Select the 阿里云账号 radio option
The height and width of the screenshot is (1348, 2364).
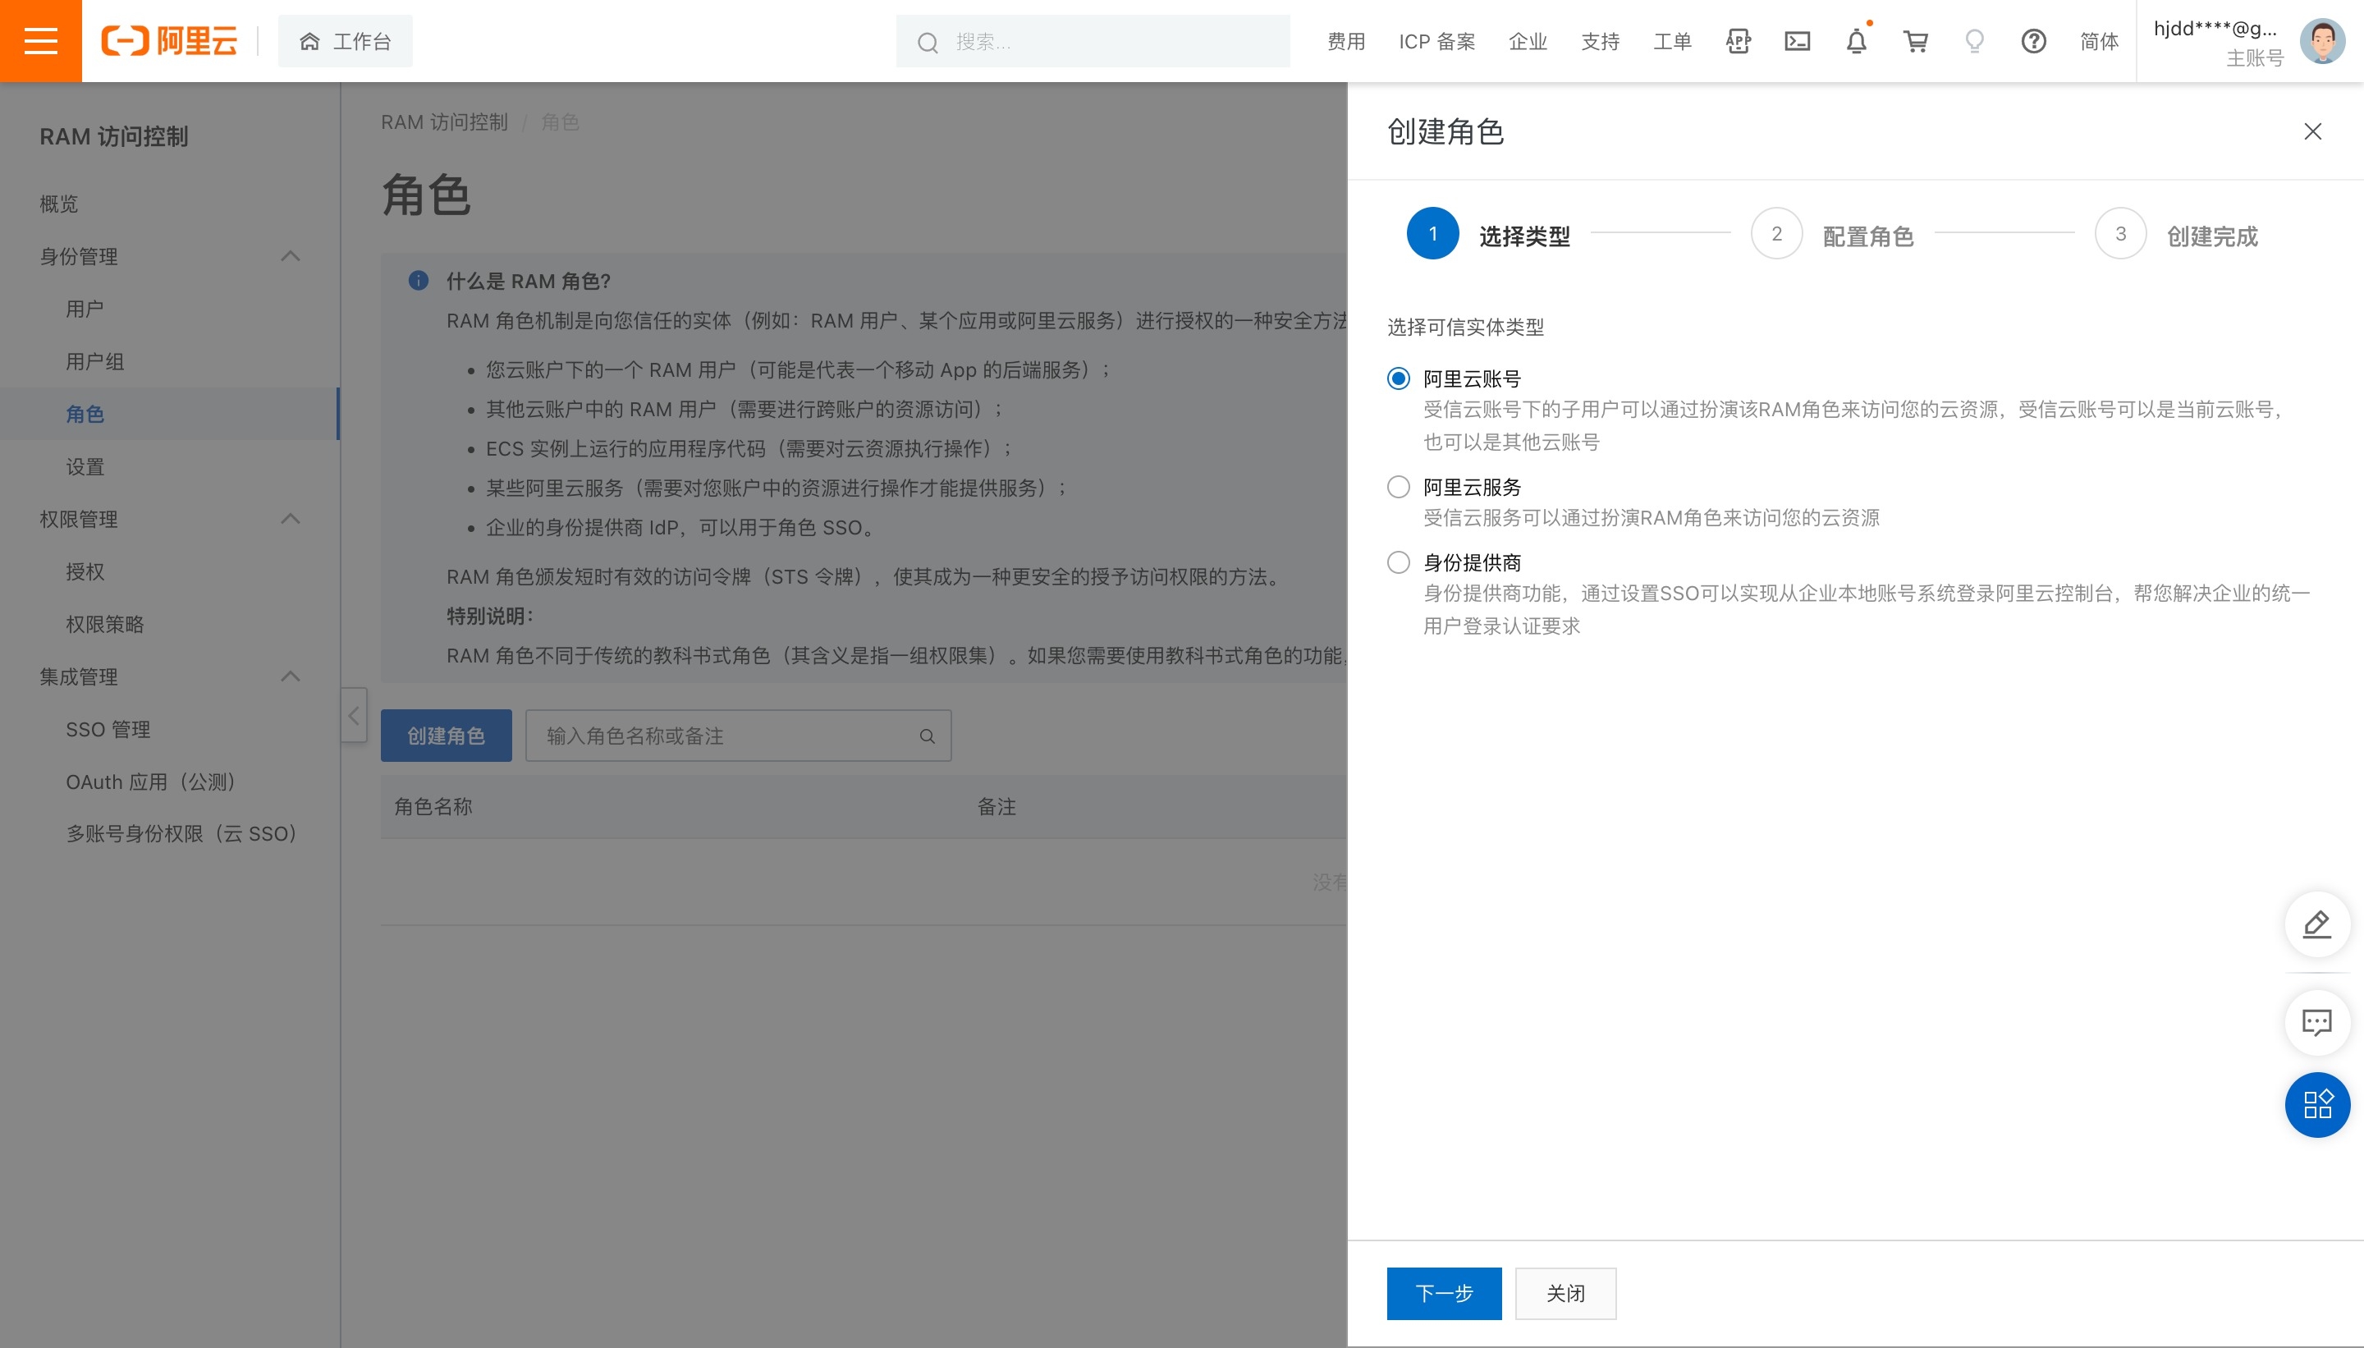(1399, 378)
